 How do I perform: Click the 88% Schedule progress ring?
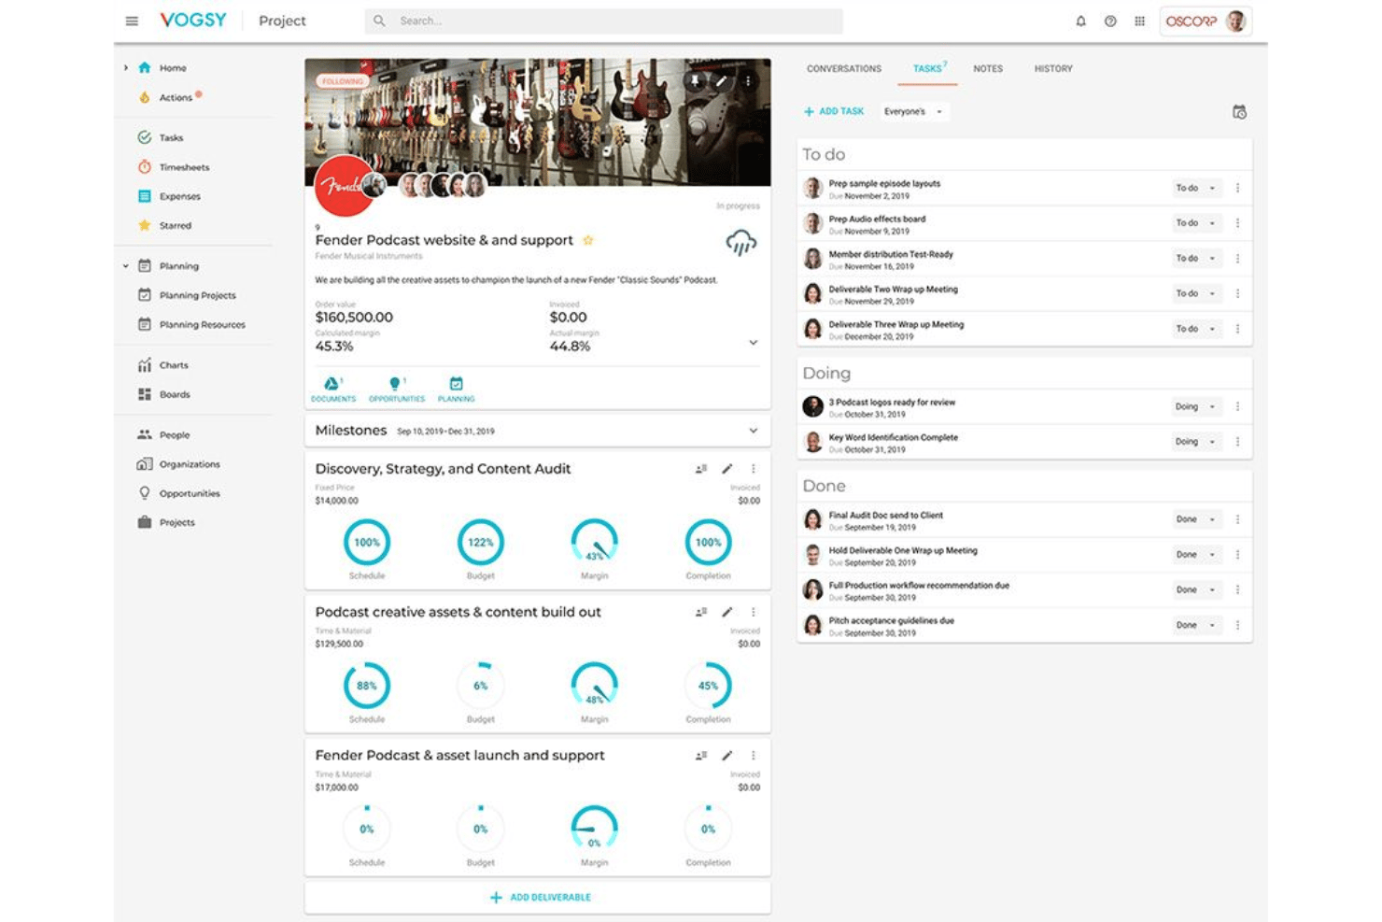coord(367,686)
